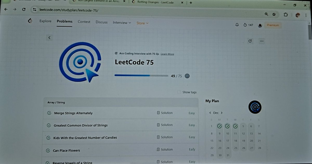This screenshot has height=164, width=312.
Task: Open the Explore nav item
Action: tap(45, 21)
